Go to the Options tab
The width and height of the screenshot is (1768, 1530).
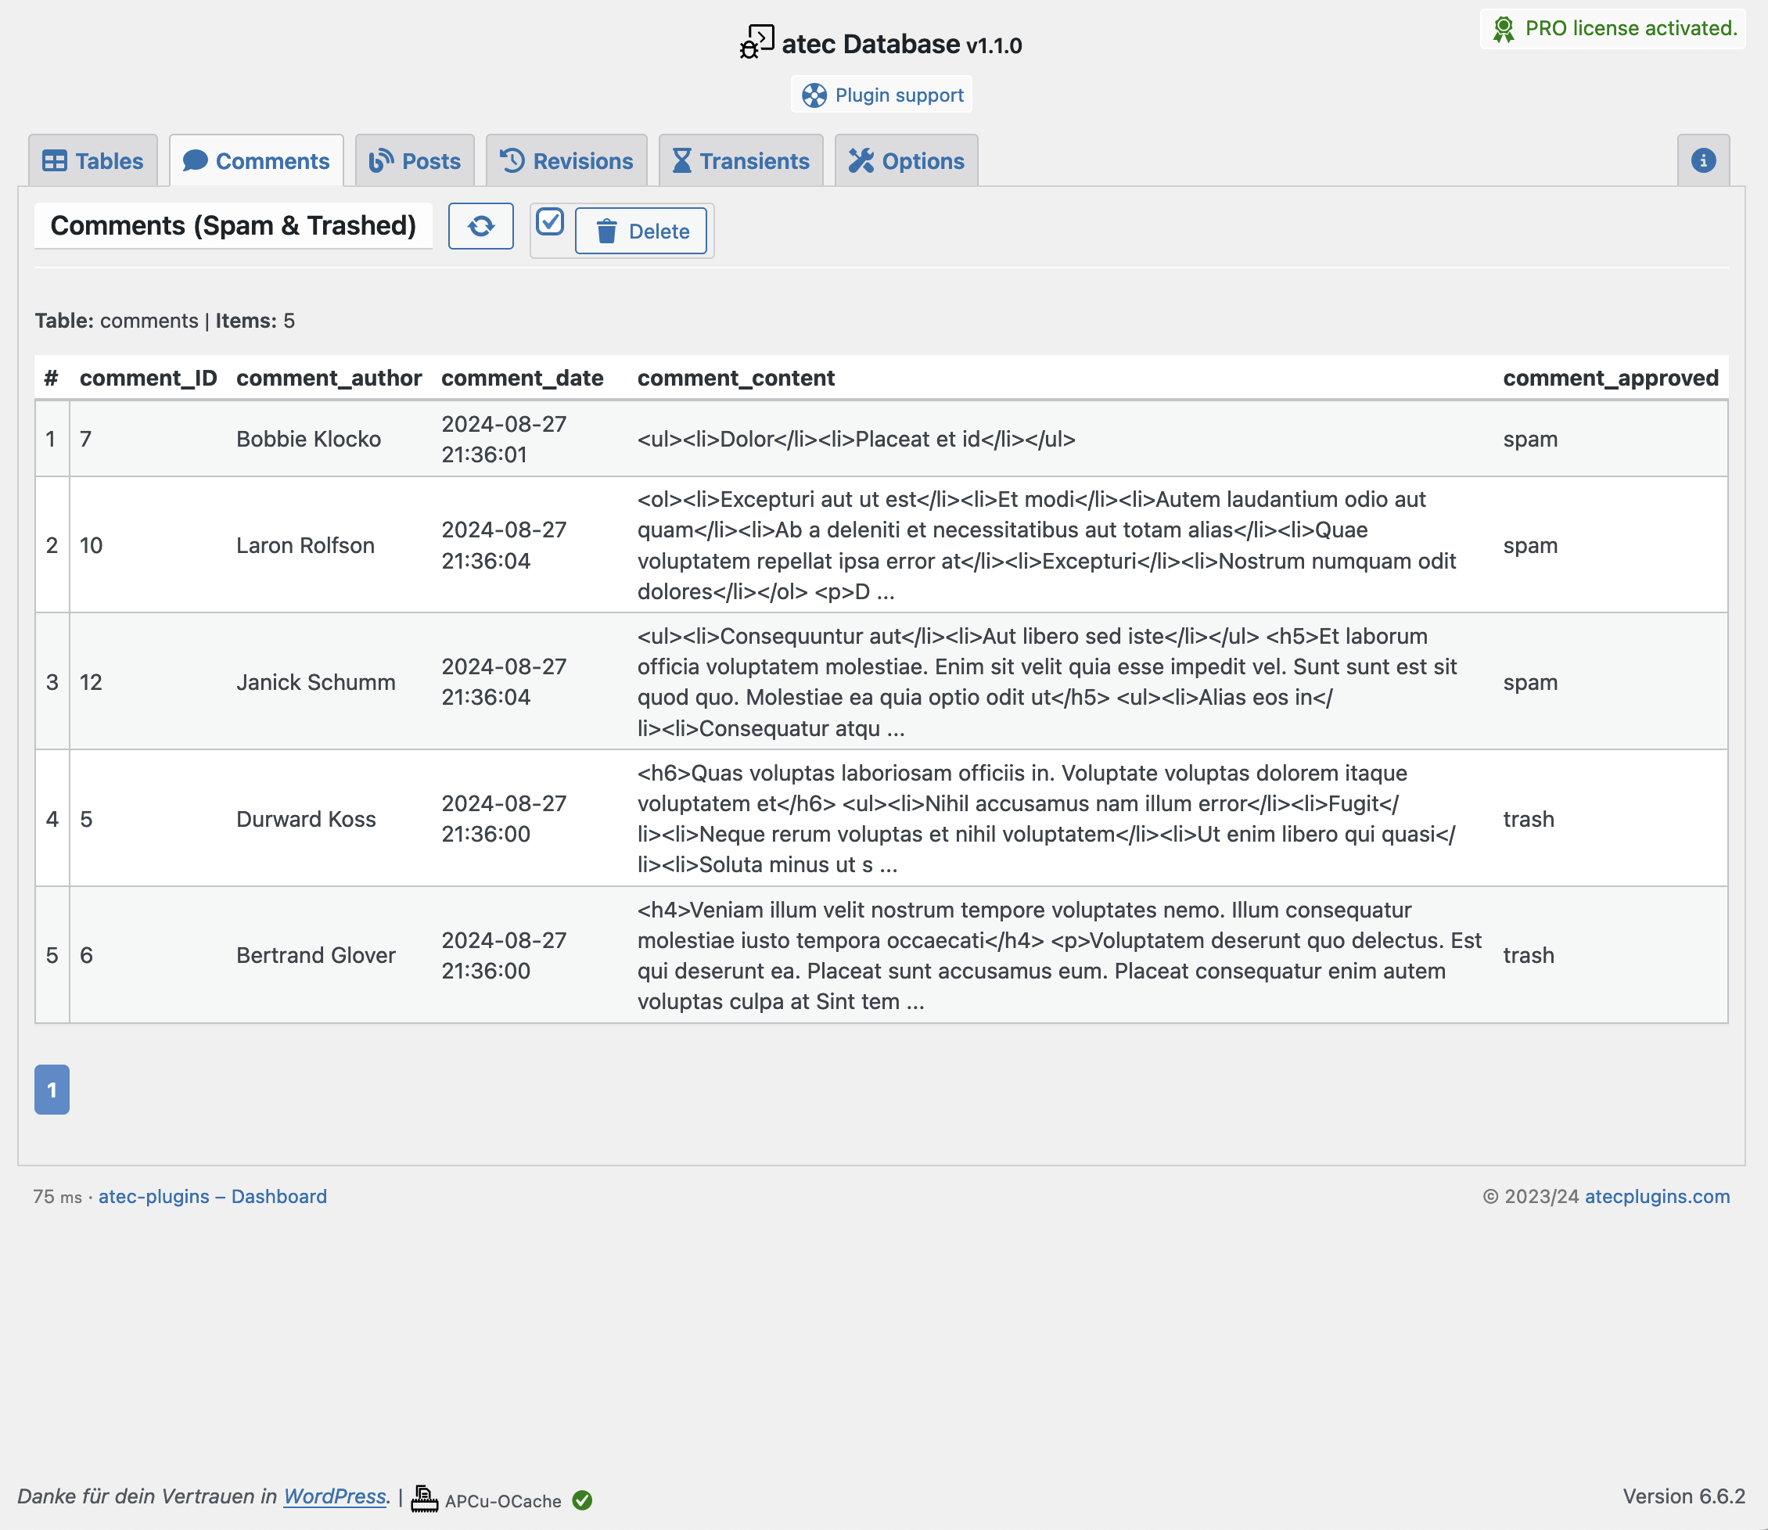coord(907,160)
